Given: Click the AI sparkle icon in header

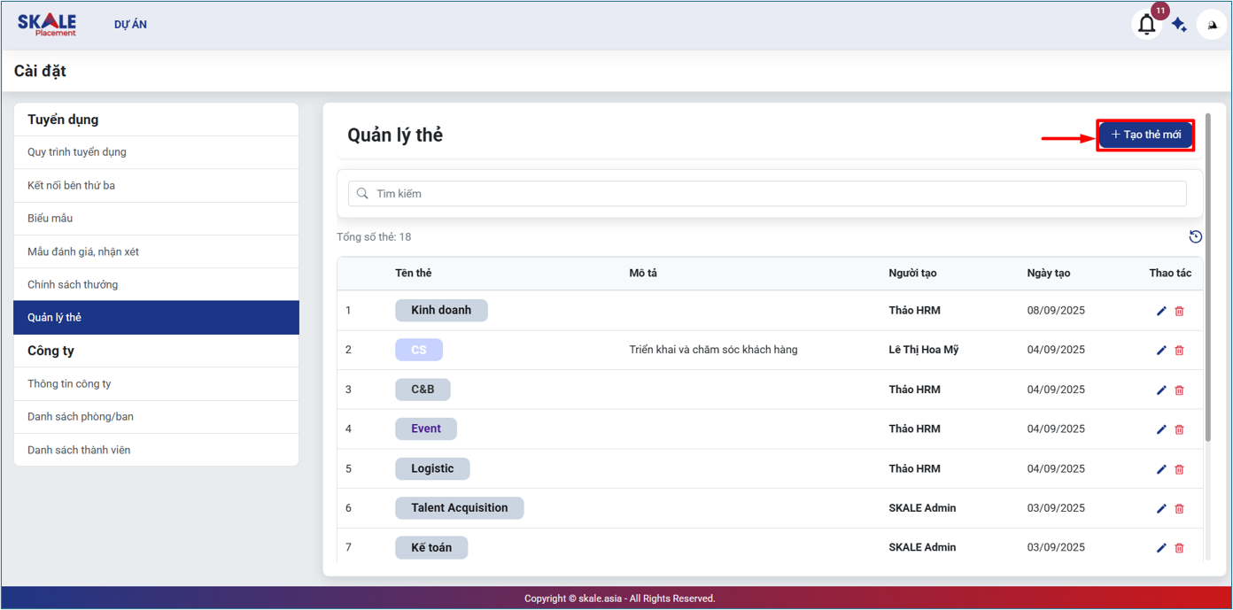Looking at the screenshot, I should (1179, 25).
